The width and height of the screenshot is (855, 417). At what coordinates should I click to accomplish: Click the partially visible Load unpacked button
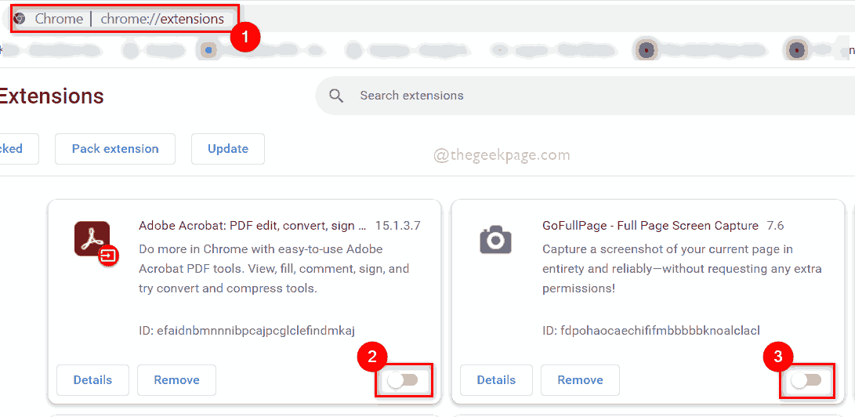point(16,149)
